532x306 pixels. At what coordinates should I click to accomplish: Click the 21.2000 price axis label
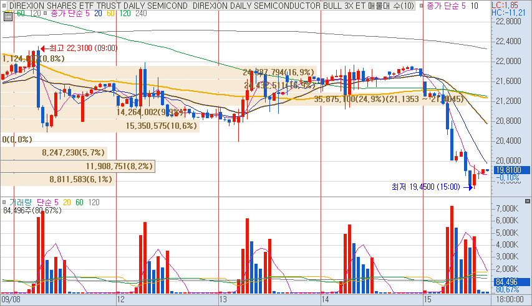[508, 101]
